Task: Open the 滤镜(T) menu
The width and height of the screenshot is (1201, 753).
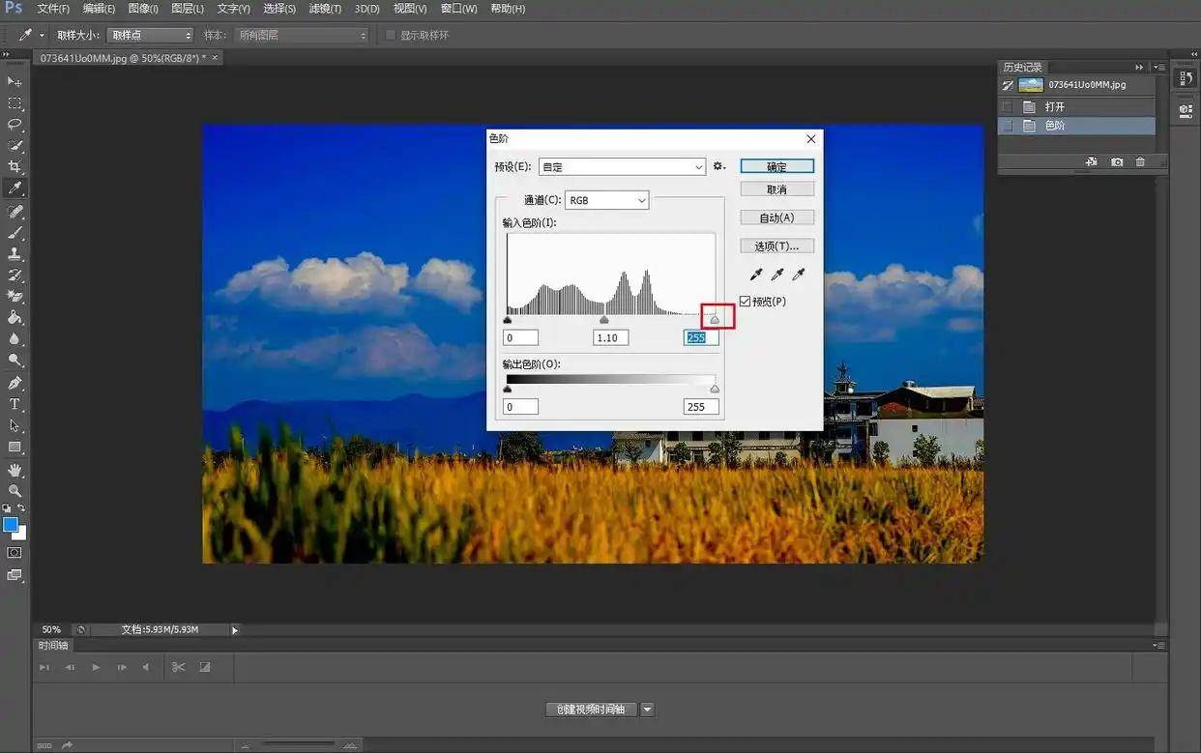Action: (x=325, y=9)
